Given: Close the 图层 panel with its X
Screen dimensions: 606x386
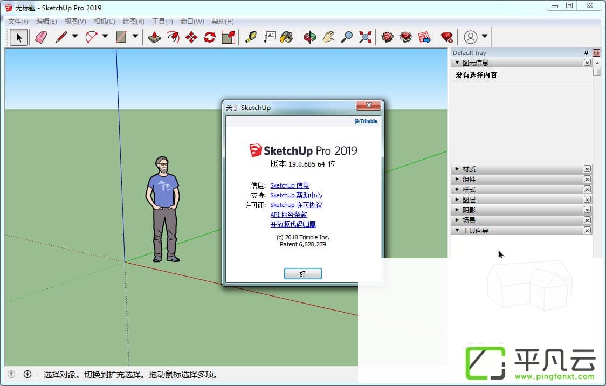Looking at the screenshot, I should click(x=587, y=200).
